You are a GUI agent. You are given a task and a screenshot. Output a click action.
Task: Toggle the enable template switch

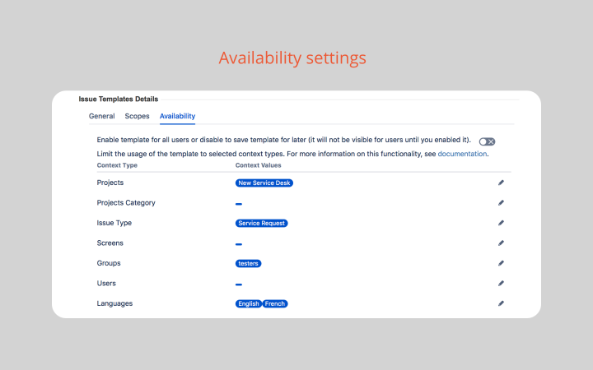487,141
